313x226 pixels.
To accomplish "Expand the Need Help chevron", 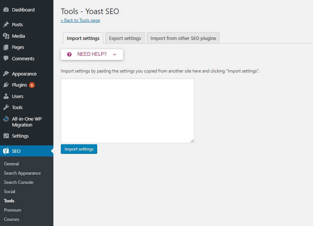I will click(x=115, y=54).
